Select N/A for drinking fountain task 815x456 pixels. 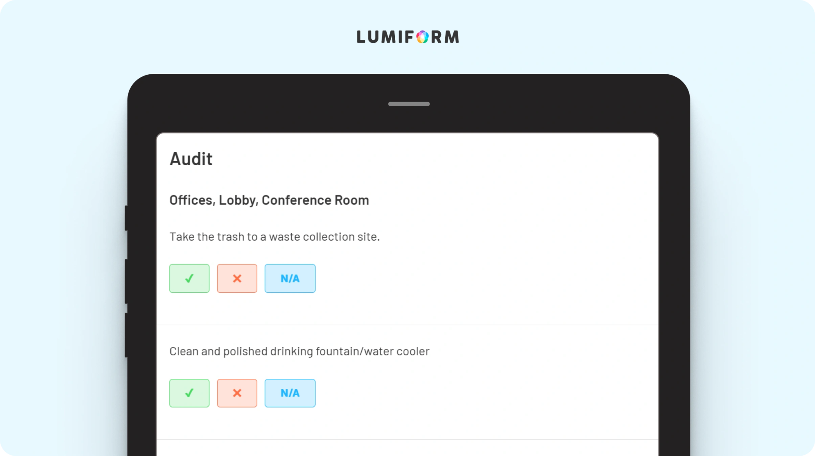tap(290, 393)
